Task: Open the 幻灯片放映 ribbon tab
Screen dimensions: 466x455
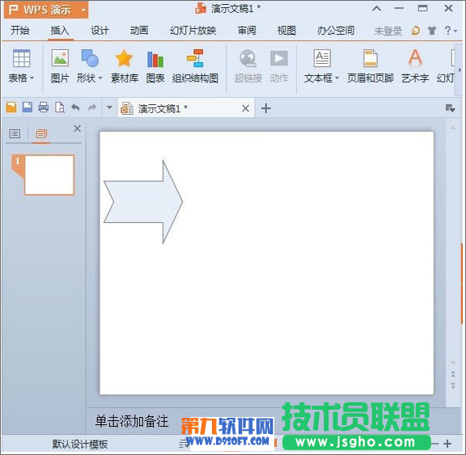Action: [193, 30]
